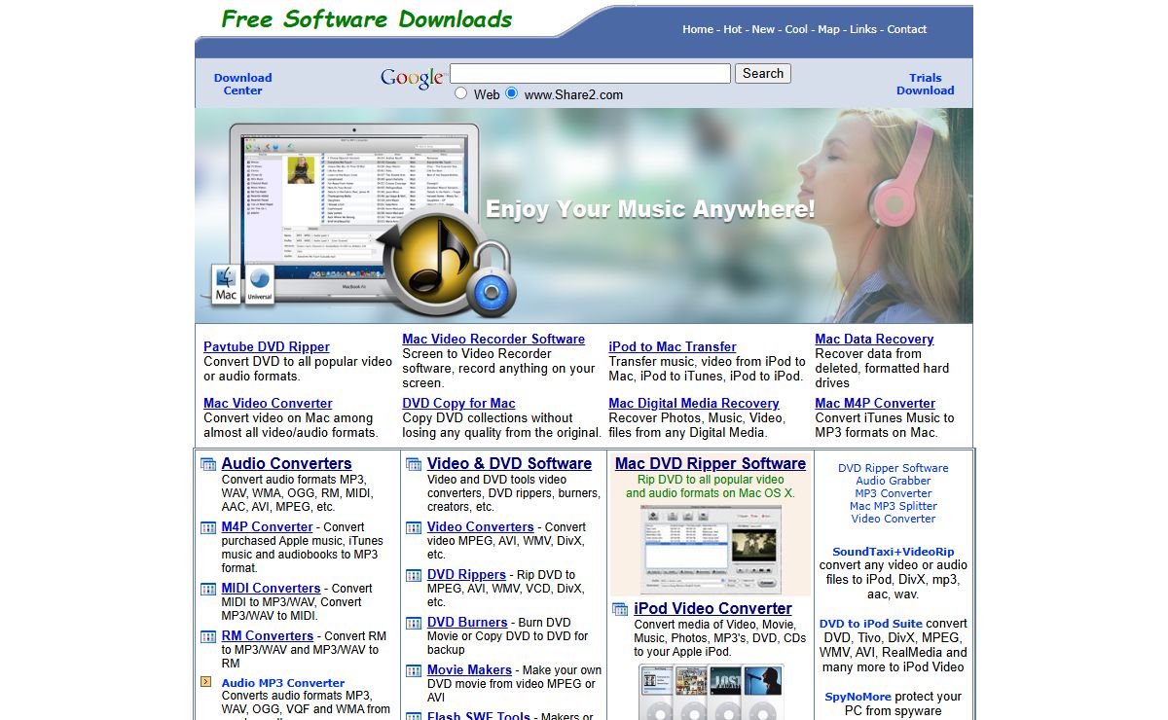Open Video & DVD Software heading link
The height and width of the screenshot is (720, 1168).
click(x=509, y=463)
